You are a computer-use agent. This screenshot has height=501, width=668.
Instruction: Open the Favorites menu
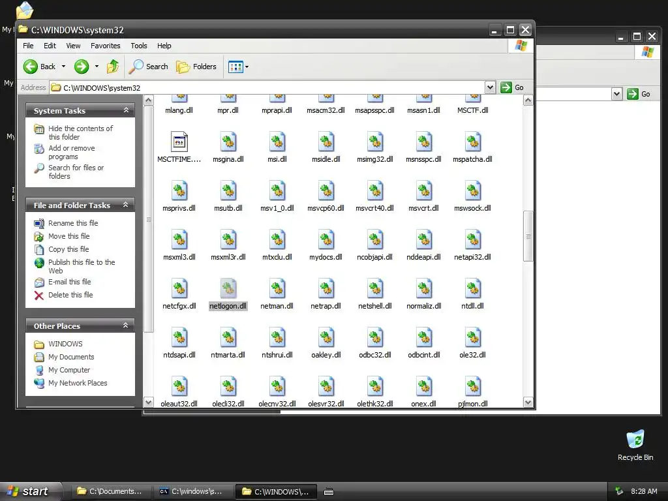(105, 46)
